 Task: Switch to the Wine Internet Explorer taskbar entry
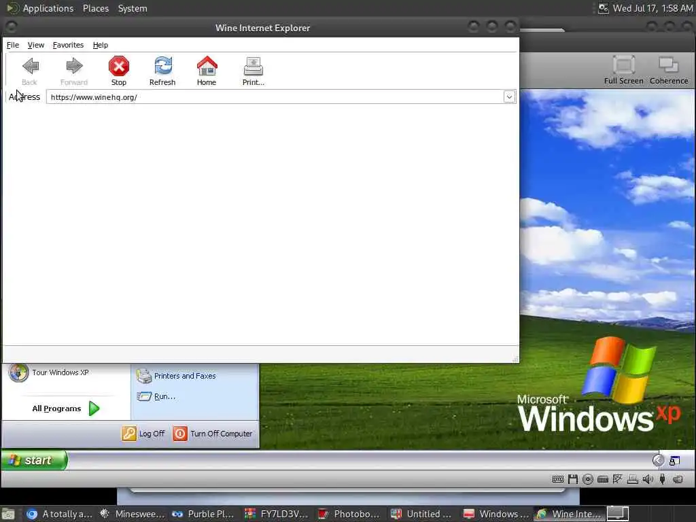click(x=569, y=514)
